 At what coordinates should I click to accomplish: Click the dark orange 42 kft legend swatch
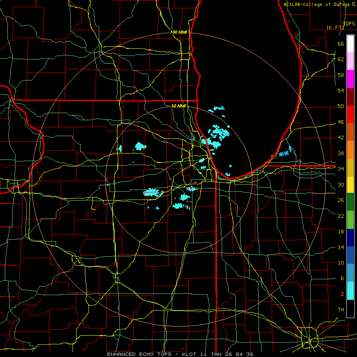(x=350, y=132)
